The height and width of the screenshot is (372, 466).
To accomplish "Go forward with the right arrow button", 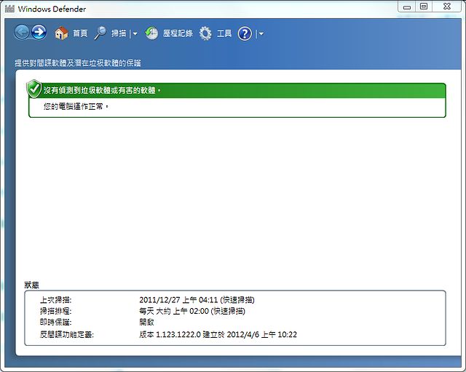I will (x=39, y=33).
